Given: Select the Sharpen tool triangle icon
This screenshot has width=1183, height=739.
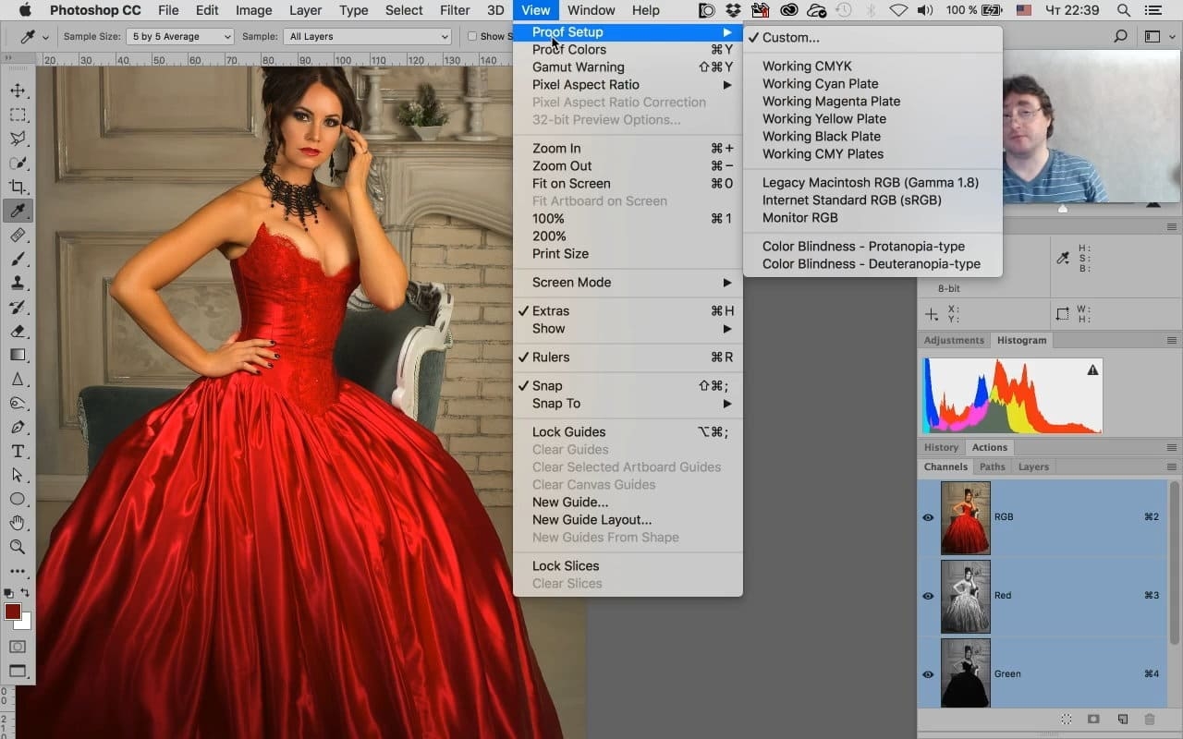Looking at the screenshot, I should coord(18,379).
